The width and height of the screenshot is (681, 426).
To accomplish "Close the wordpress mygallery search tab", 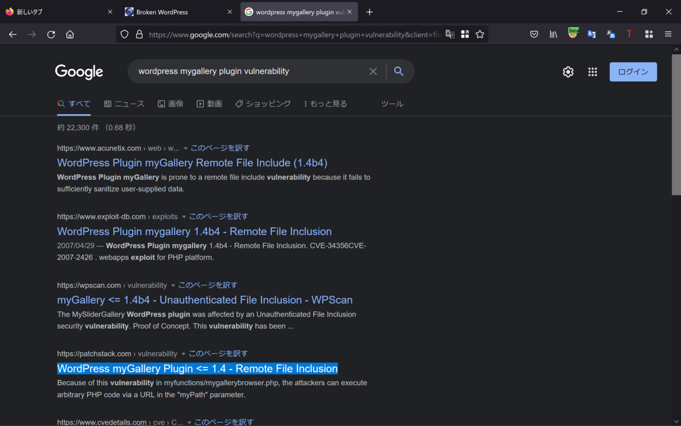I will click(x=350, y=12).
